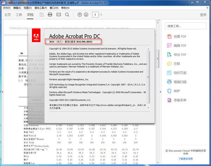This screenshot has height=166, width=211.
Task: Expand the left navigation pane arrow
Action: point(2,92)
